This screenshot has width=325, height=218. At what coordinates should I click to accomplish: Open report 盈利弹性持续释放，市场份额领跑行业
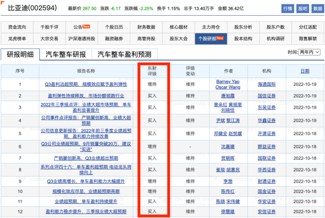coord(86,96)
